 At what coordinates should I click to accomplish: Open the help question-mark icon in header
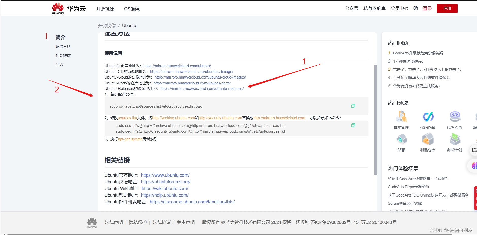[x=416, y=8]
